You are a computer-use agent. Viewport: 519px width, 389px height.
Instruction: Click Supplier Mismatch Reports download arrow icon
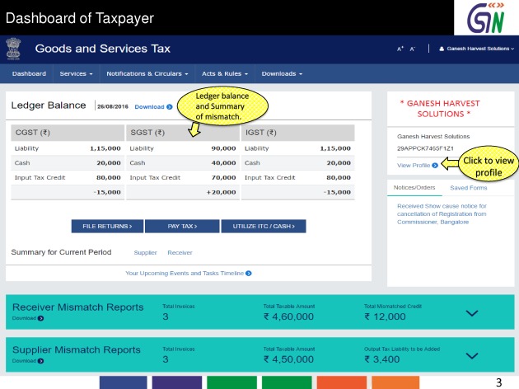point(40,361)
